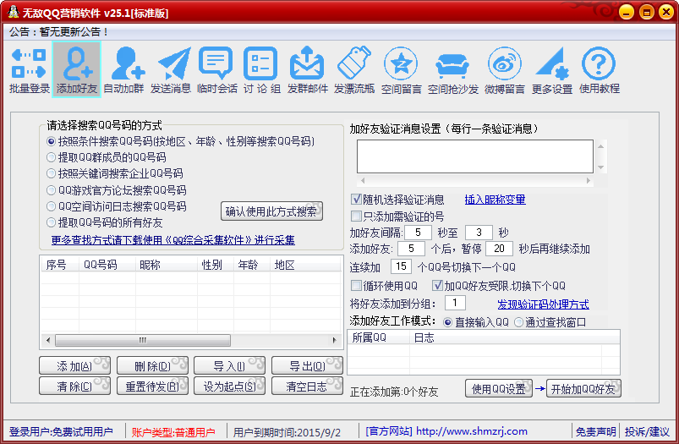679x444 pixels.
Task: Click the 重置待发(R) button
Action: [x=152, y=386]
